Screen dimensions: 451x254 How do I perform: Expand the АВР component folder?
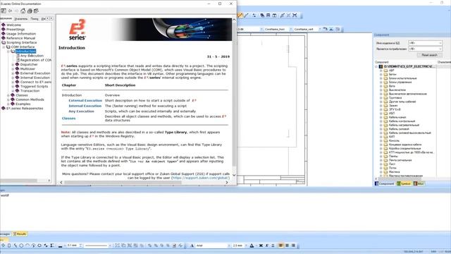point(381,71)
